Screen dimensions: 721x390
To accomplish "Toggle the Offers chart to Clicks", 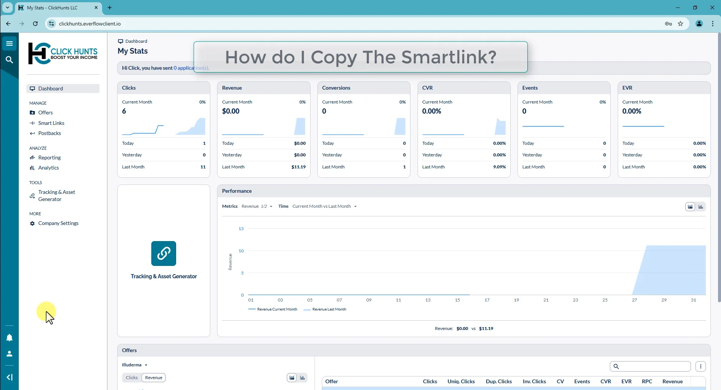I will click(131, 378).
